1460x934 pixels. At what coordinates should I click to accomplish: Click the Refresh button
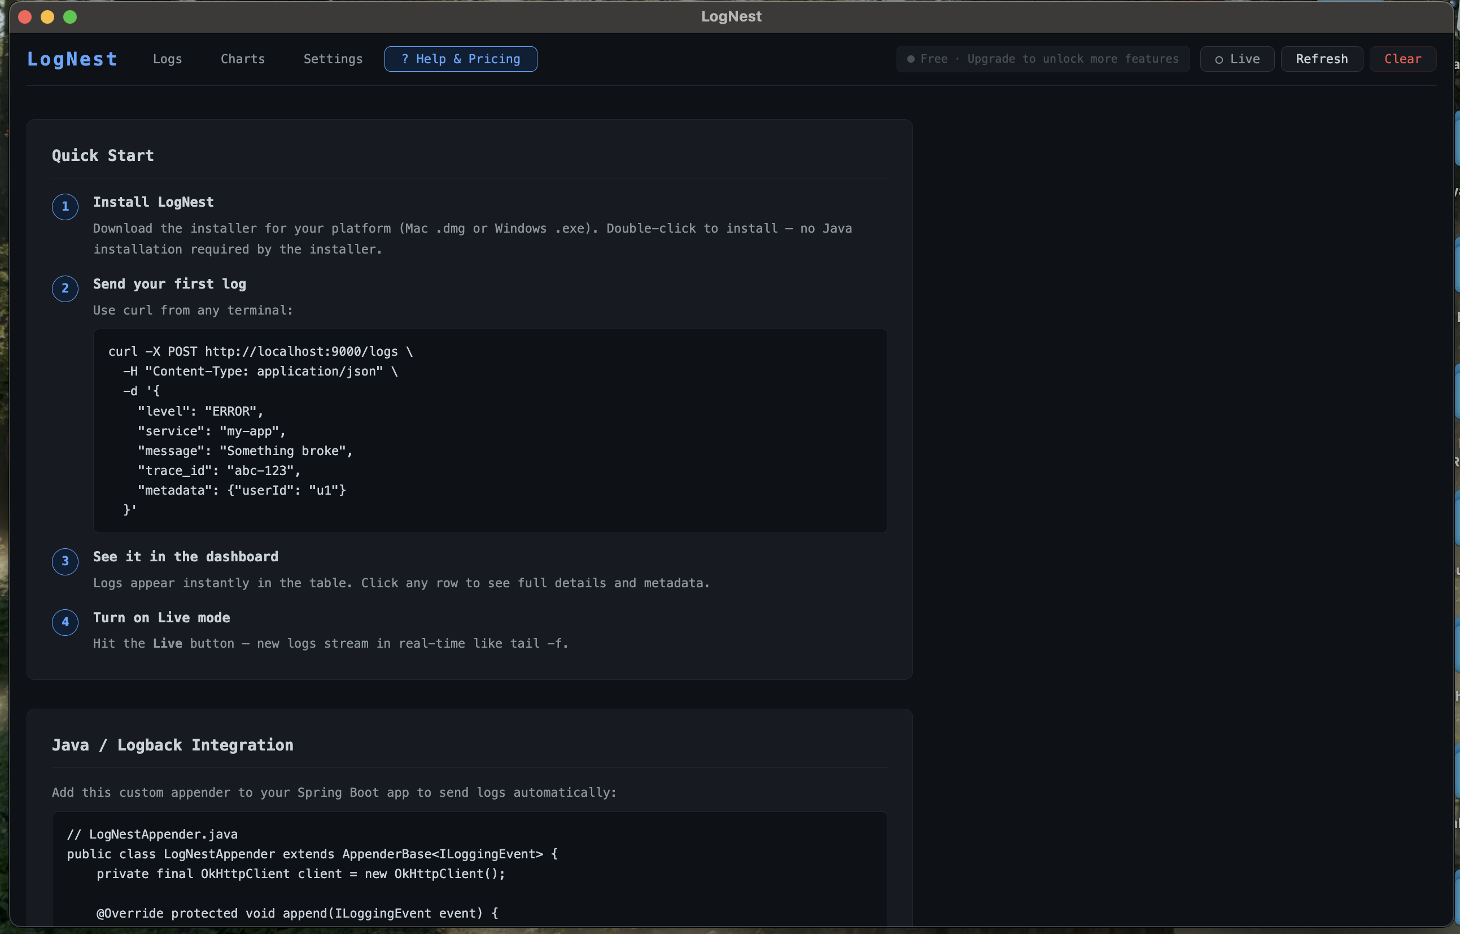click(x=1322, y=59)
